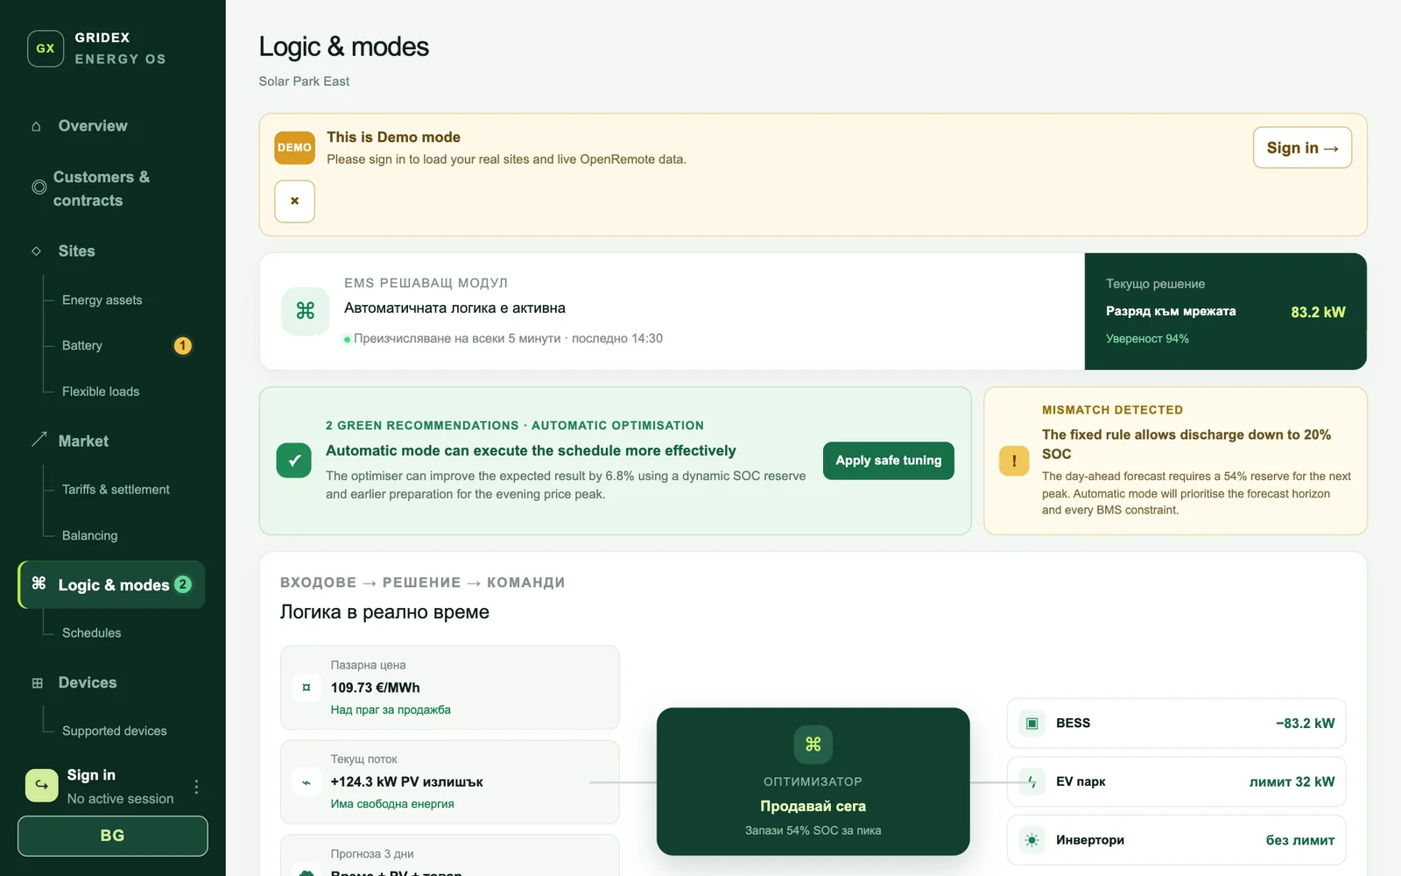Image resolution: width=1401 pixels, height=876 pixels.
Task: Click the Увереност 94% text
Action: pos(1147,339)
